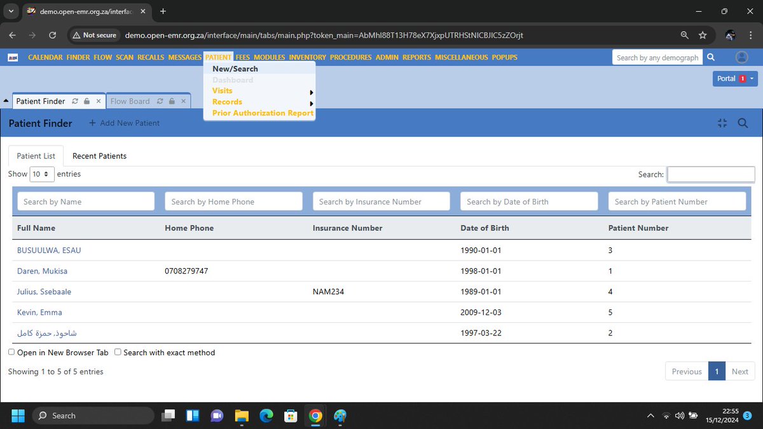Click the search icon in the Patient Finder header
The image size is (763, 429).
pyautogui.click(x=743, y=123)
